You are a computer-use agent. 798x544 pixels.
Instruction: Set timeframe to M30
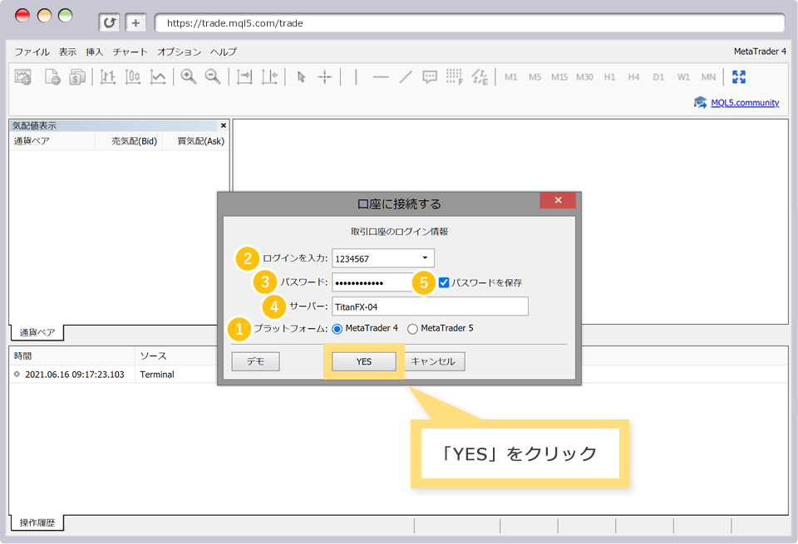tap(584, 77)
